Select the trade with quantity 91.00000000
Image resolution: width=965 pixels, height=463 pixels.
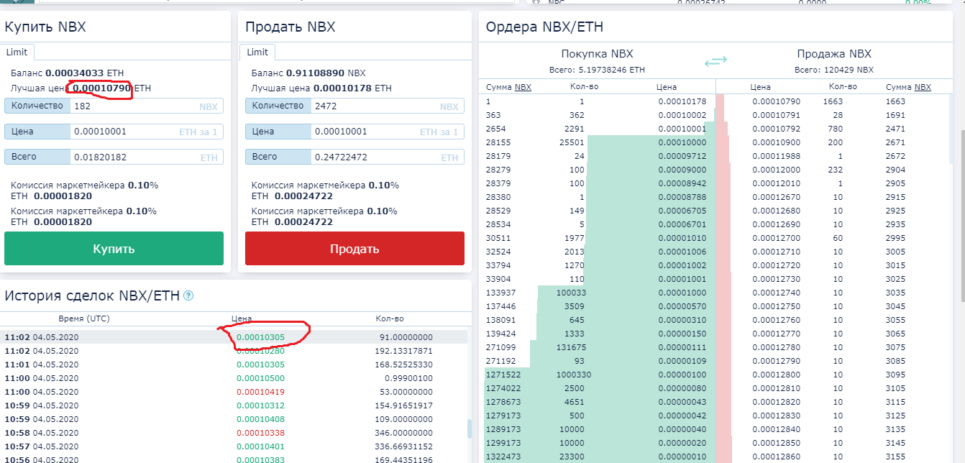(234, 337)
